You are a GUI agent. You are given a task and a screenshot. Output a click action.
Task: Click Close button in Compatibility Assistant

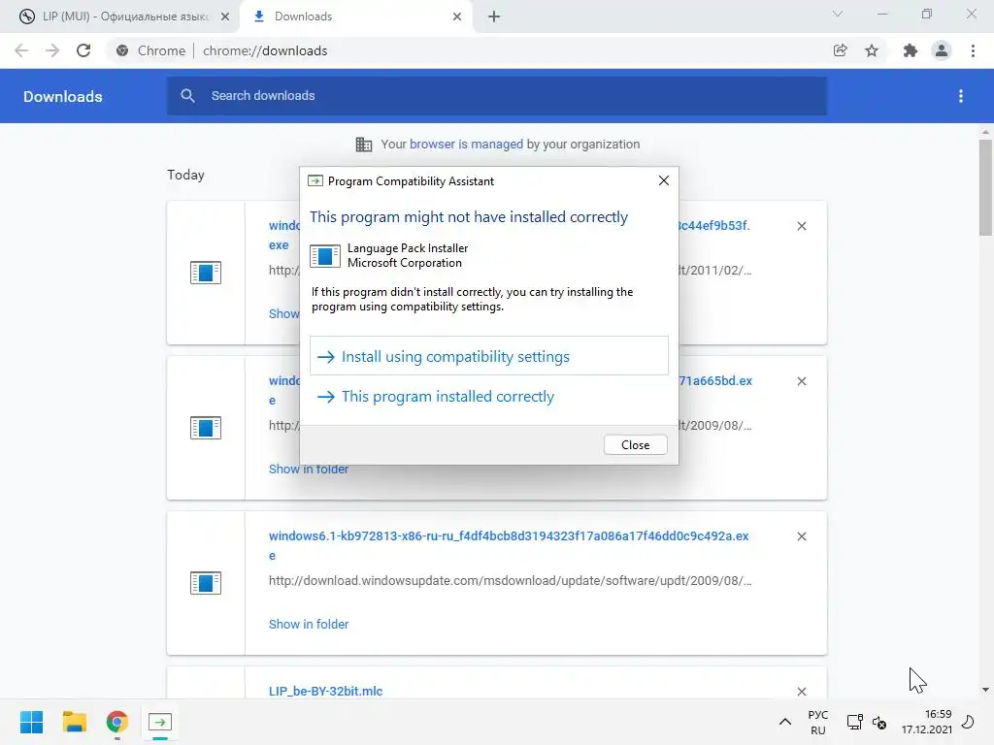coord(635,444)
